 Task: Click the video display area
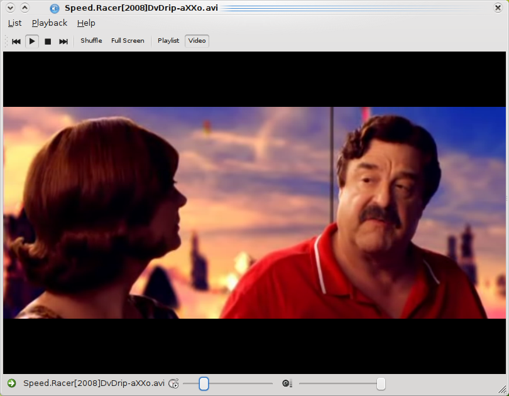tap(255, 212)
